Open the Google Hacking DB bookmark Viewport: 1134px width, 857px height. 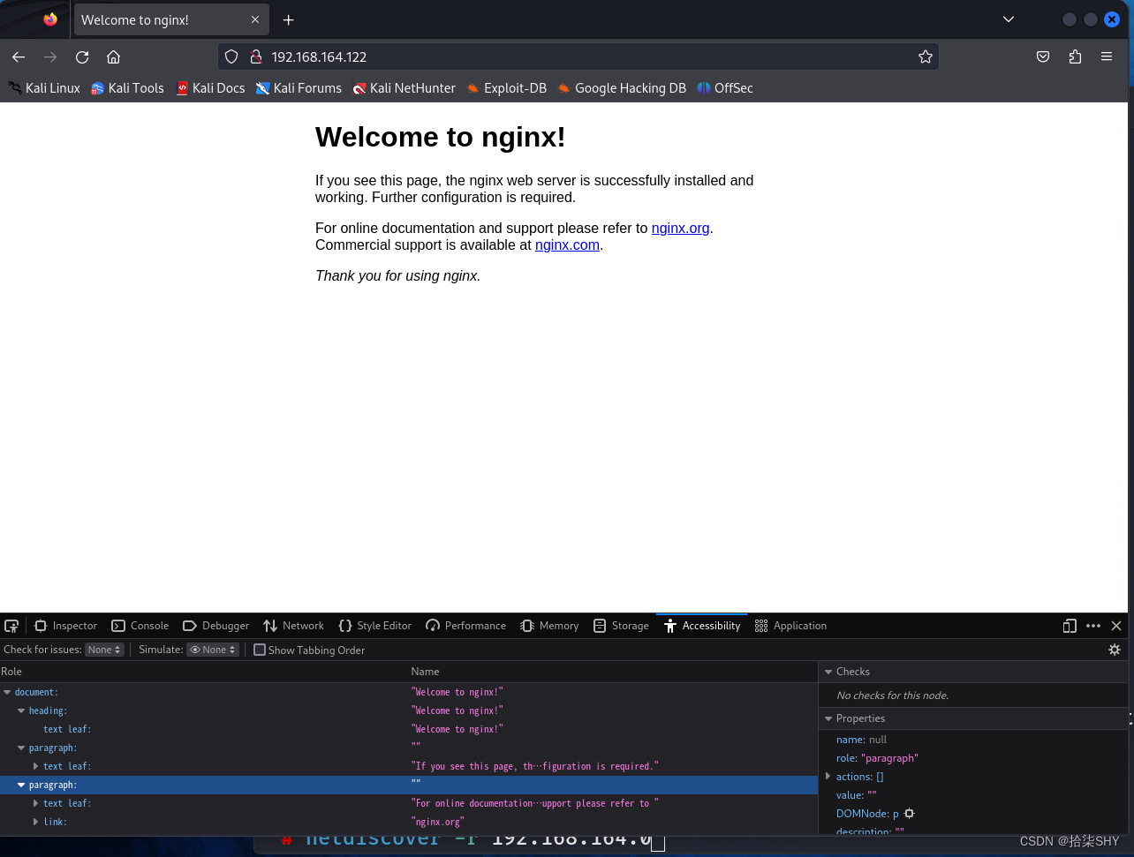pos(622,88)
